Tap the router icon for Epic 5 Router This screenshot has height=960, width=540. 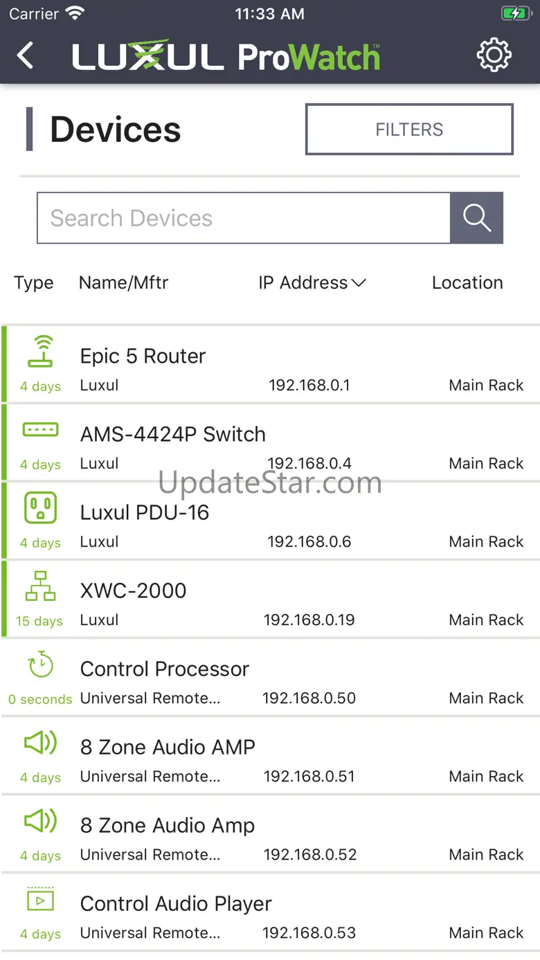click(40, 352)
